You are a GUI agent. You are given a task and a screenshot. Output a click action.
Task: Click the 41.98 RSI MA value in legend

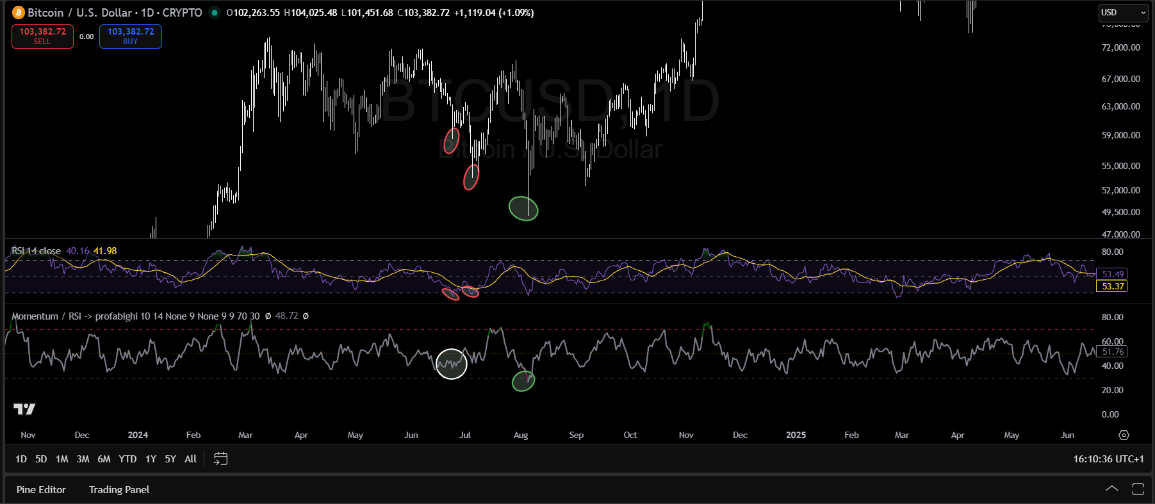[x=105, y=251]
